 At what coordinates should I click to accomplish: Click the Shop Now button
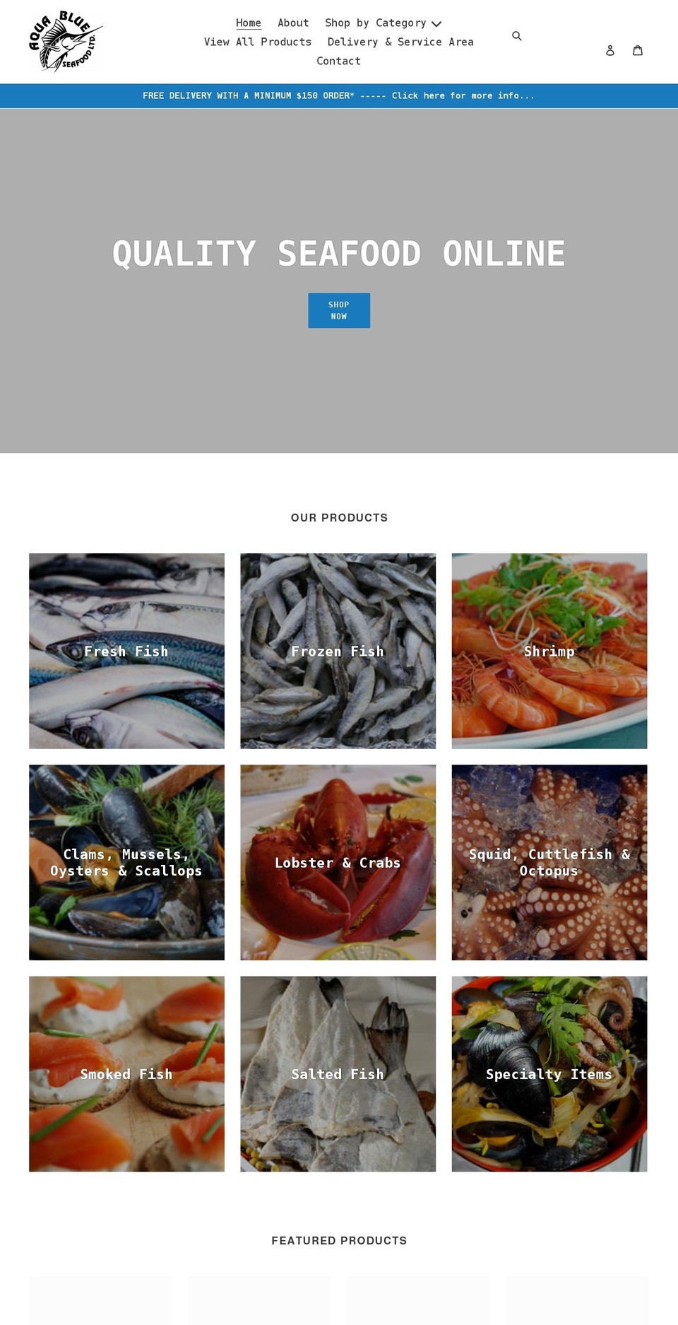tap(339, 310)
